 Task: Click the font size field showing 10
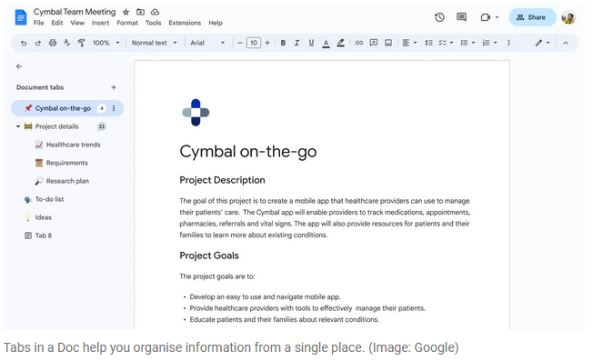click(254, 43)
